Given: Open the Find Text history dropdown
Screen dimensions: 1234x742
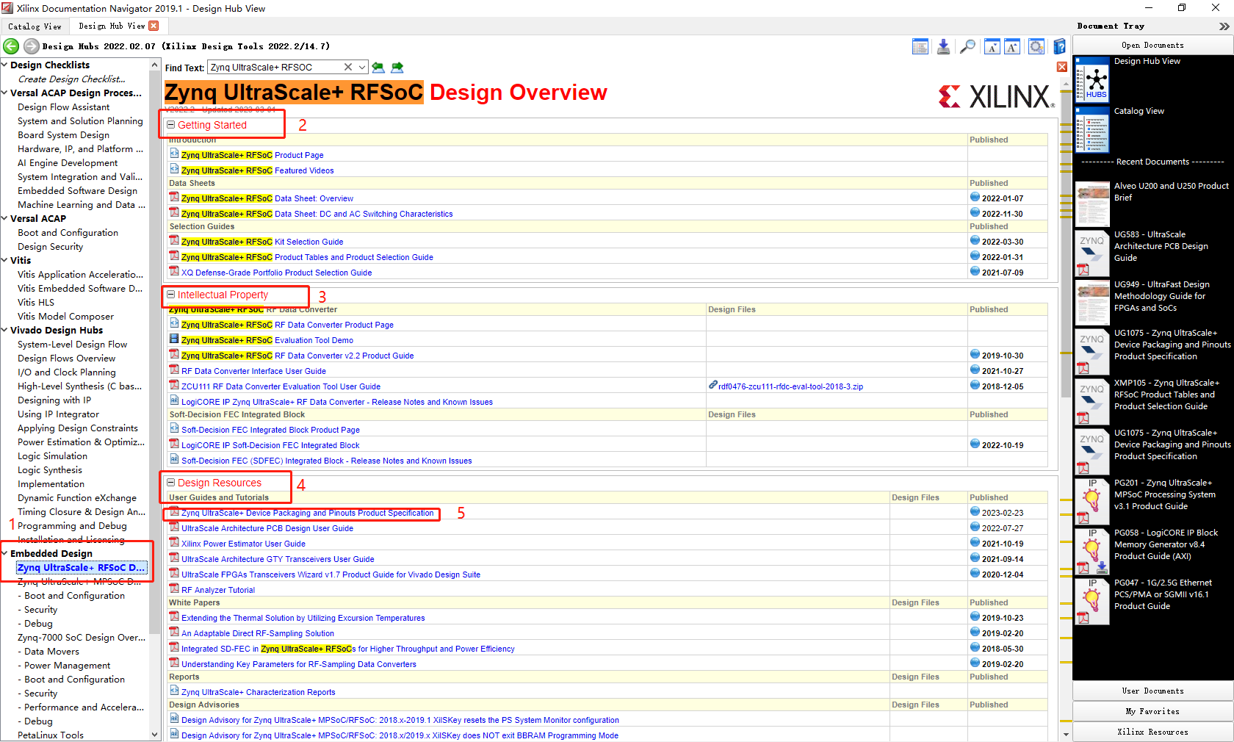Looking at the screenshot, I should click(362, 67).
